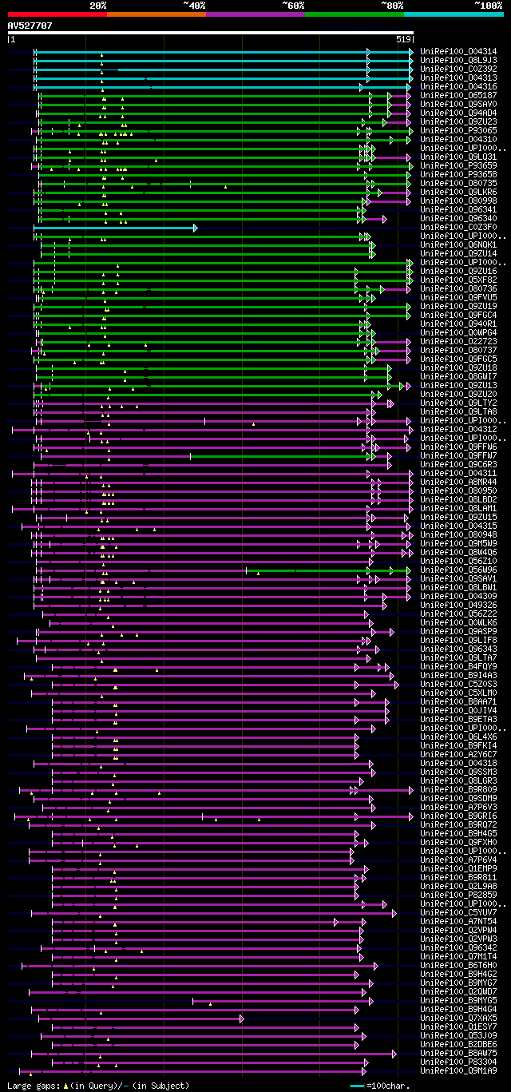Click UniRef100_B4FQY9 entry label
The image size is (511, 1092).
coord(458,666)
